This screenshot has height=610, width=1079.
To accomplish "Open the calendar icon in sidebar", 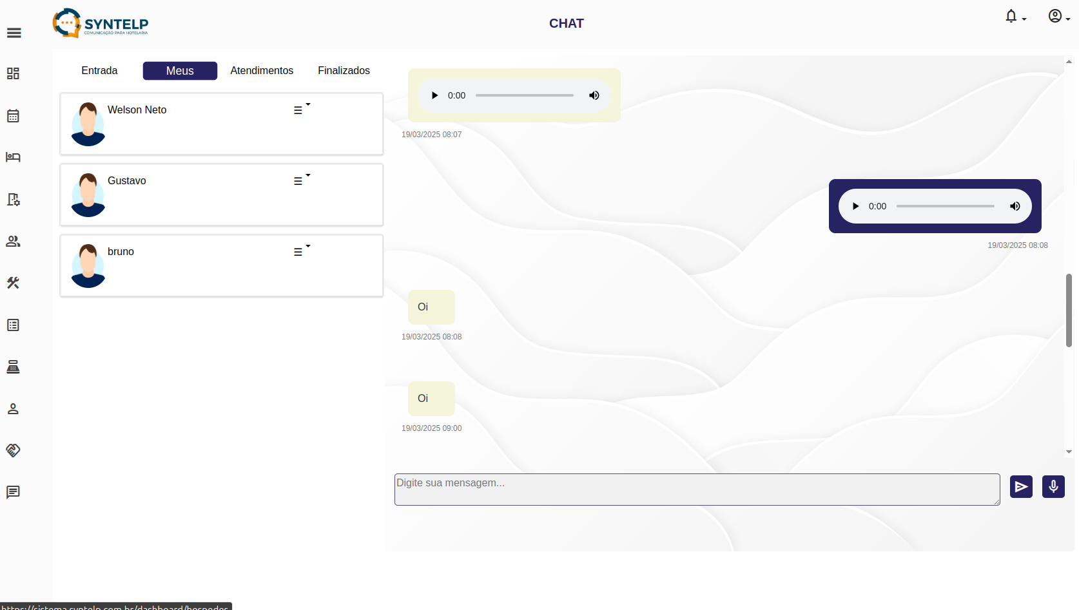I will [13, 116].
